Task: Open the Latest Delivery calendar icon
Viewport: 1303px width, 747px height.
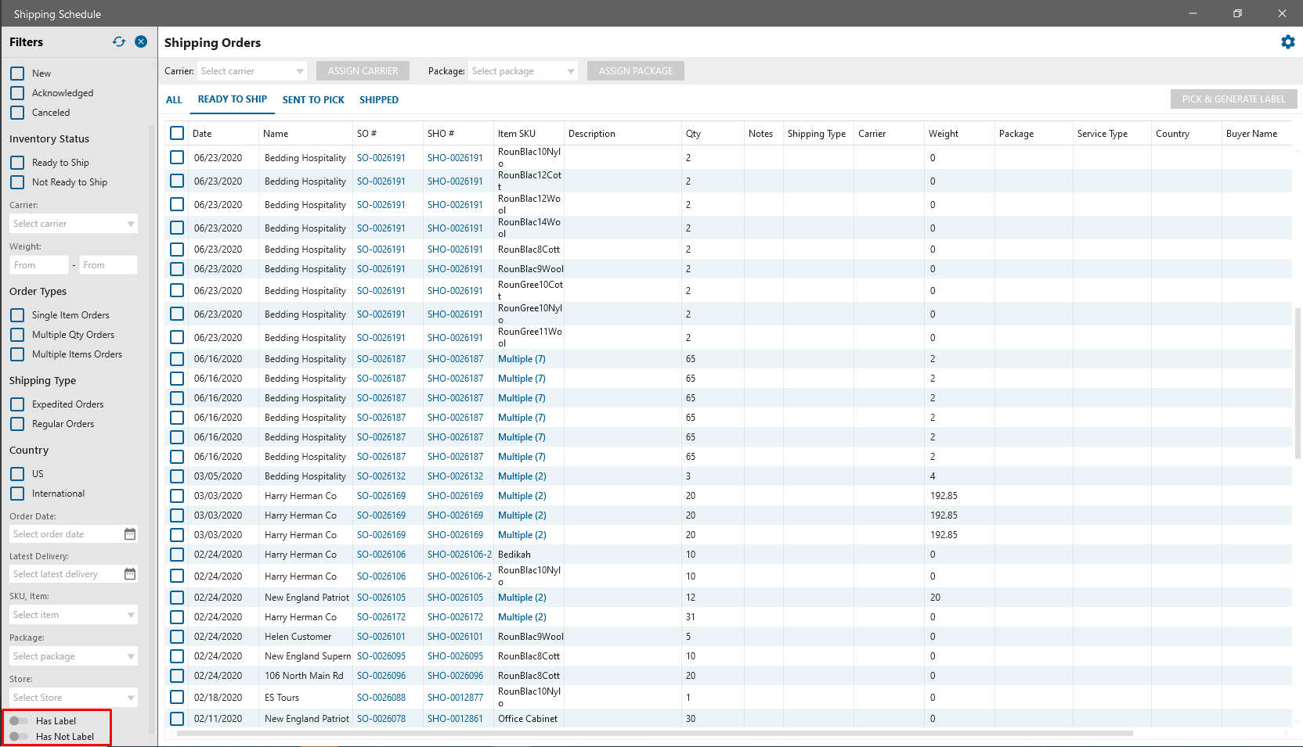Action: 130,574
